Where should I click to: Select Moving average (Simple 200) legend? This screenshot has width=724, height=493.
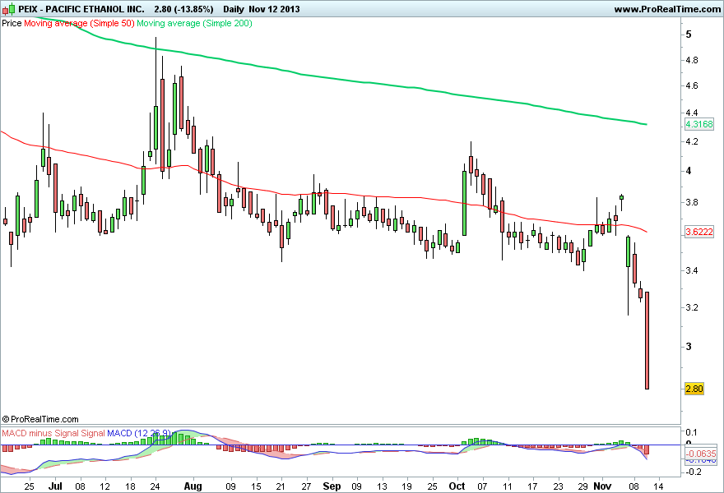[x=194, y=23]
